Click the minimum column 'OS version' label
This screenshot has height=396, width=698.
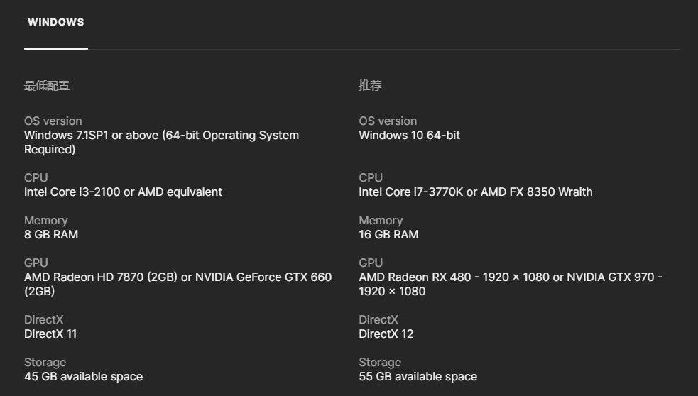[53, 121]
